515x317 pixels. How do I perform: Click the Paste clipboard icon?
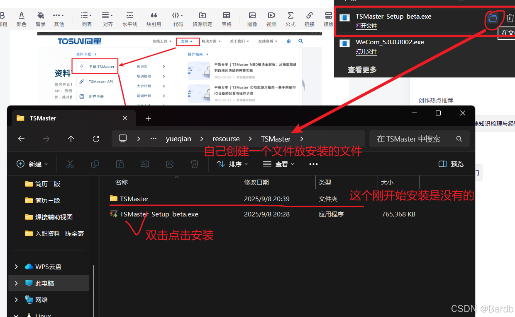click(x=120, y=164)
